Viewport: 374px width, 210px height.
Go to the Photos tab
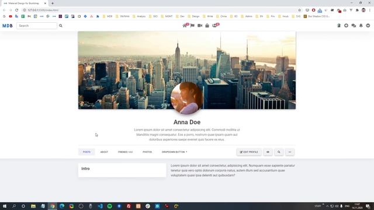pyautogui.click(x=147, y=152)
